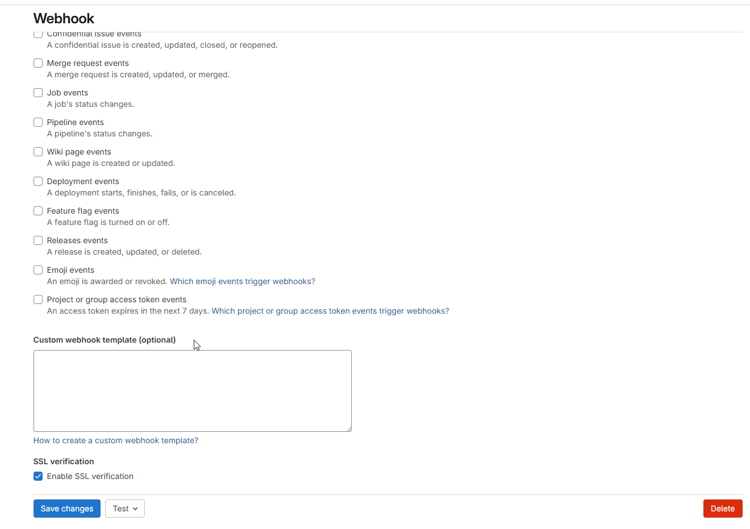Screen dimensions: 750x529
Task: Click the Delete button
Action: click(x=722, y=508)
